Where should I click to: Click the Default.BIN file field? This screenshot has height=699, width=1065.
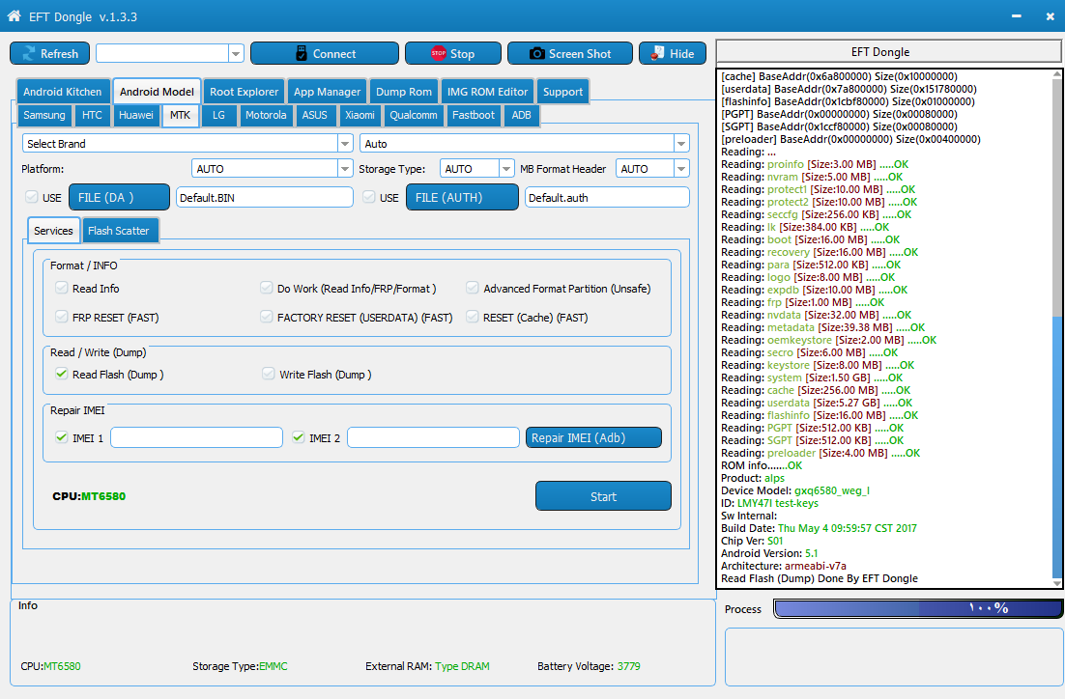264,198
